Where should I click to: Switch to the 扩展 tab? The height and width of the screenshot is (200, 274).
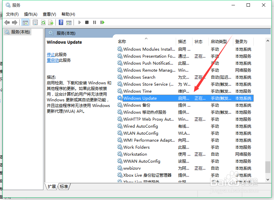[52, 186]
